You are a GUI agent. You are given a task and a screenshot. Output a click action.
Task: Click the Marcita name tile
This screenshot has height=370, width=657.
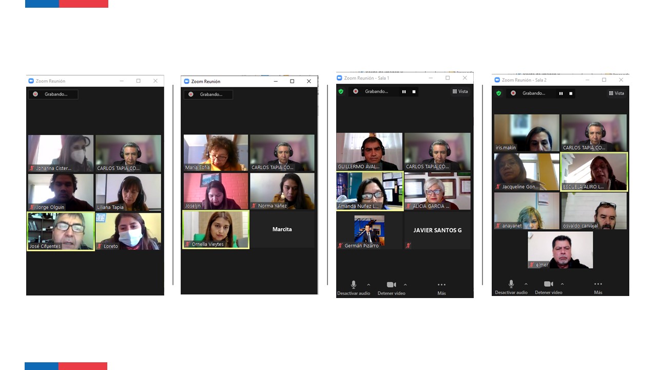tap(282, 229)
